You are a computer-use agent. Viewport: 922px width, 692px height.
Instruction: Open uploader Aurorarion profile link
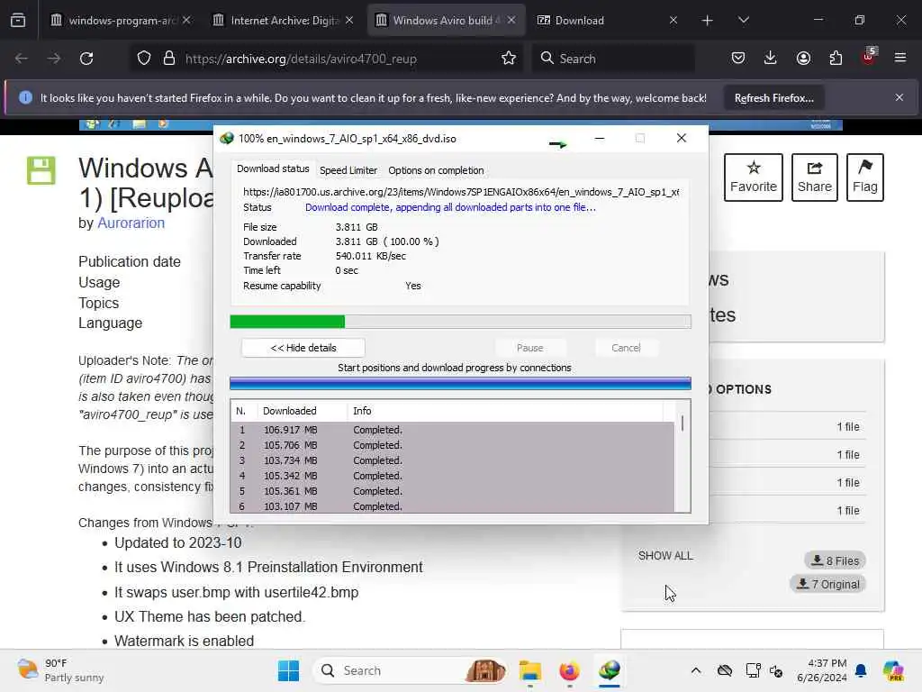pos(131,223)
